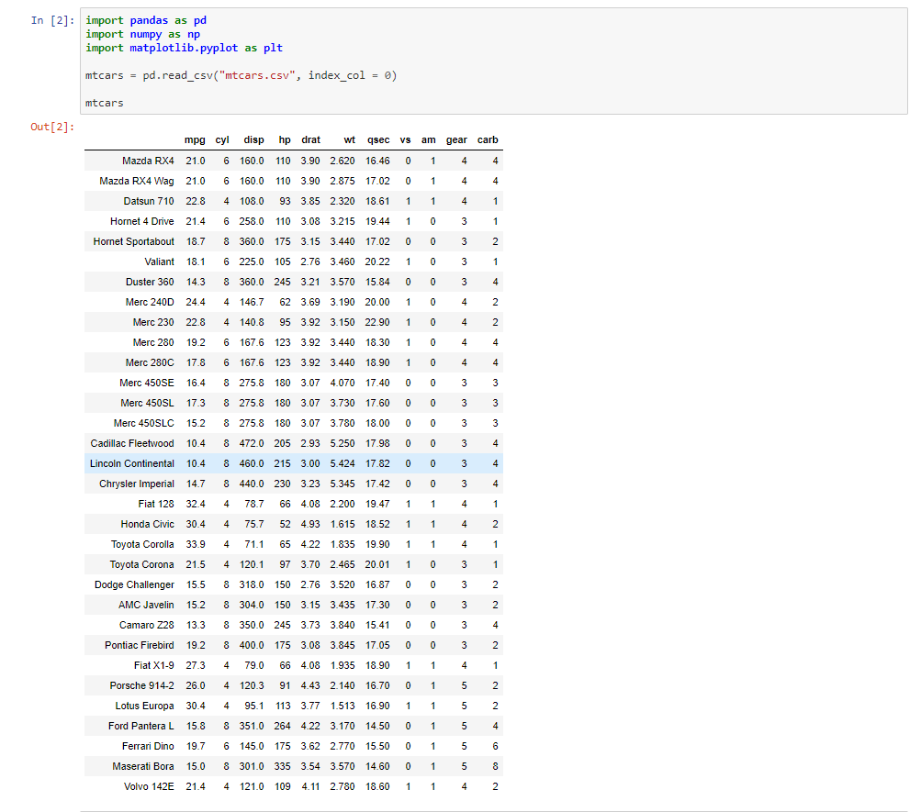Select the Mazda RX4 row label
This screenshot has height=812, width=921.
(148, 161)
